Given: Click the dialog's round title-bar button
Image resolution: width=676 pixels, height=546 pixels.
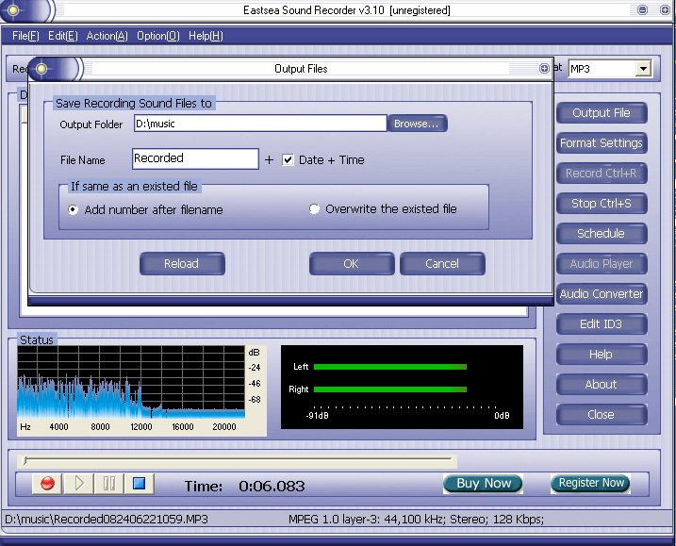Looking at the screenshot, I should [x=544, y=69].
